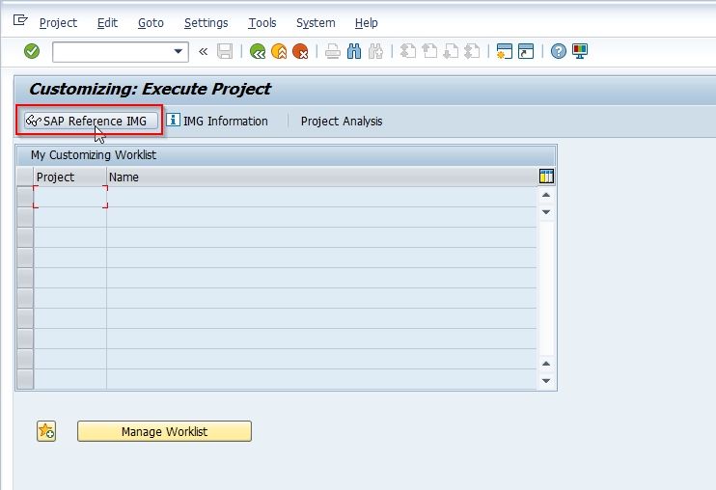Click the star add-to-worklist icon
The width and height of the screenshot is (716, 490).
coord(46,431)
